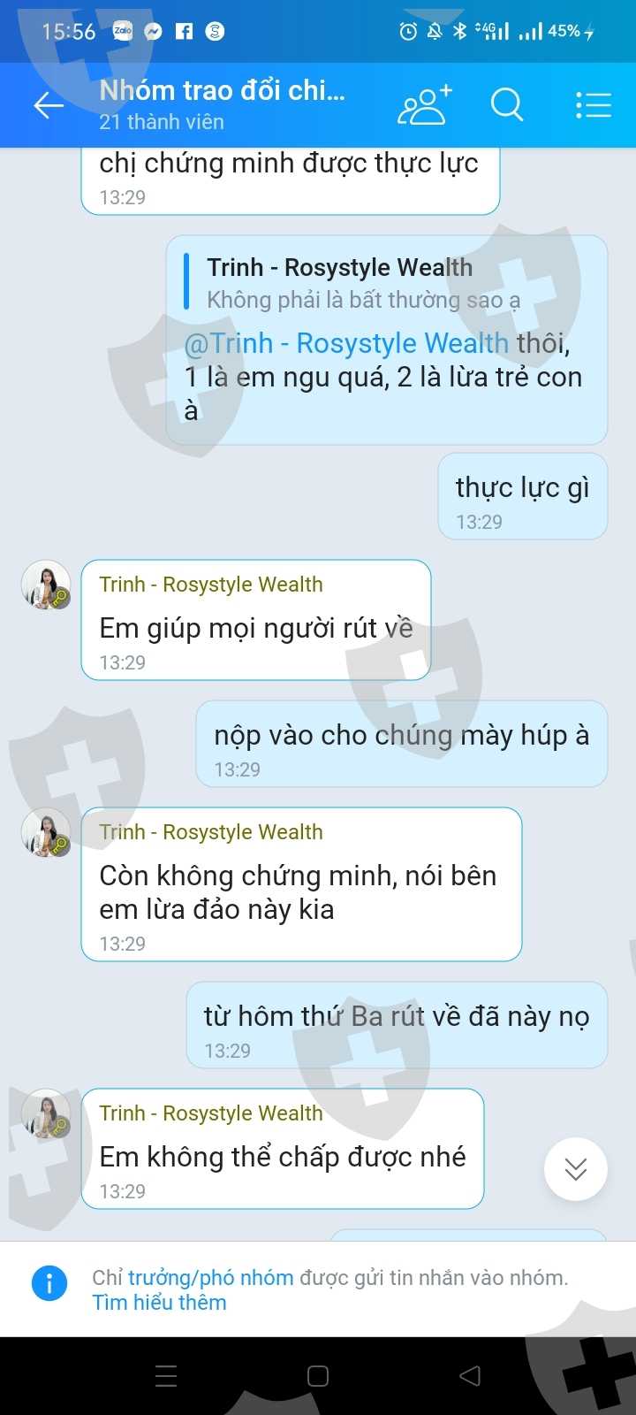This screenshot has height=1415, width=636.
Task: Tap the Android back triangle button
Action: (x=470, y=1376)
